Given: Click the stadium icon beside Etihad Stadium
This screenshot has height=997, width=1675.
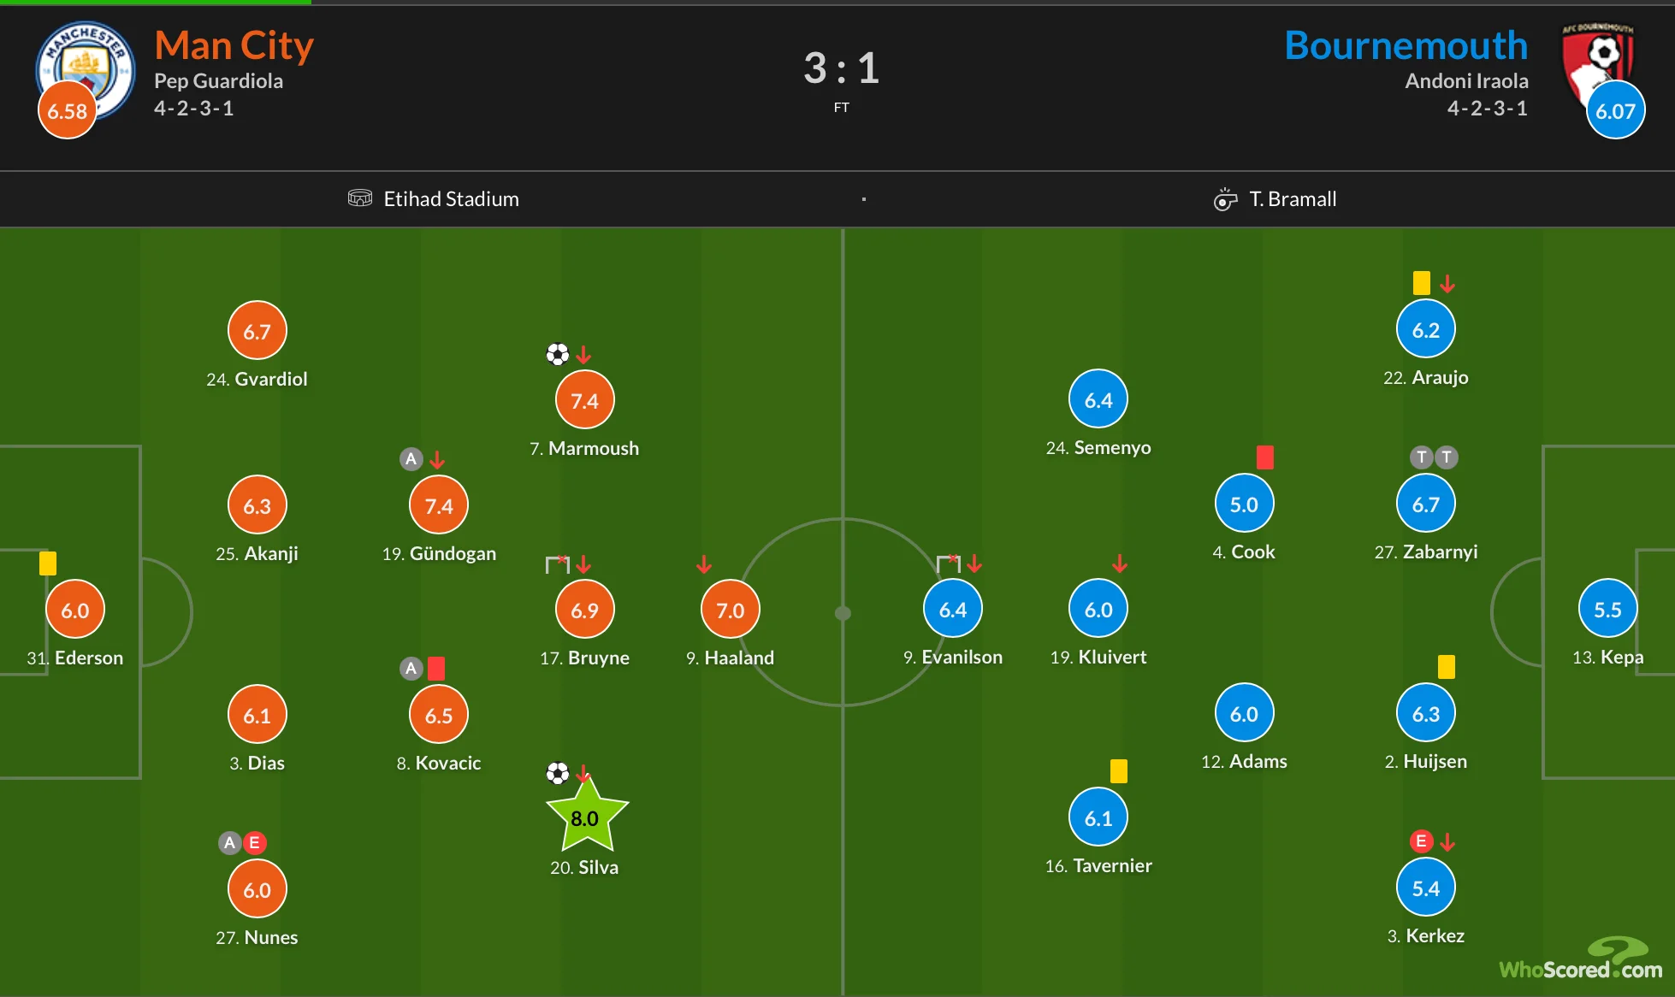Looking at the screenshot, I should [360, 198].
